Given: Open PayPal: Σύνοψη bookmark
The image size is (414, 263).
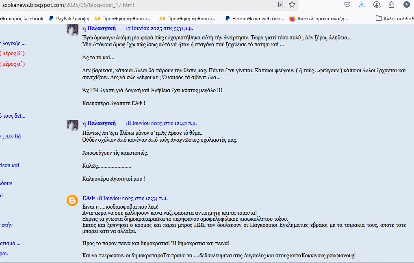Looking at the screenshot, I should coord(69,18).
